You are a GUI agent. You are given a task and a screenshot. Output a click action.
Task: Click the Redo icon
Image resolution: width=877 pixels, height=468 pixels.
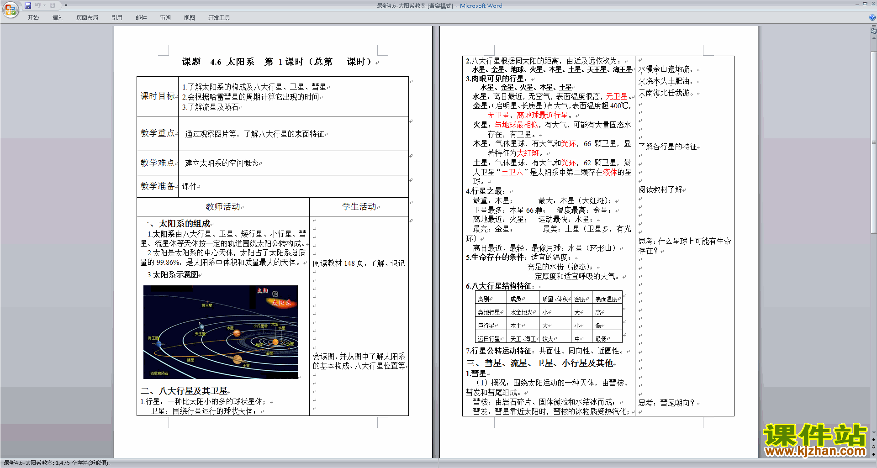53,5
